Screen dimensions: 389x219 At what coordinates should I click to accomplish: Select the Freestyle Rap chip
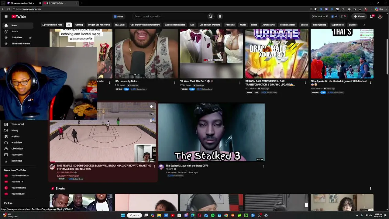tap(319, 25)
